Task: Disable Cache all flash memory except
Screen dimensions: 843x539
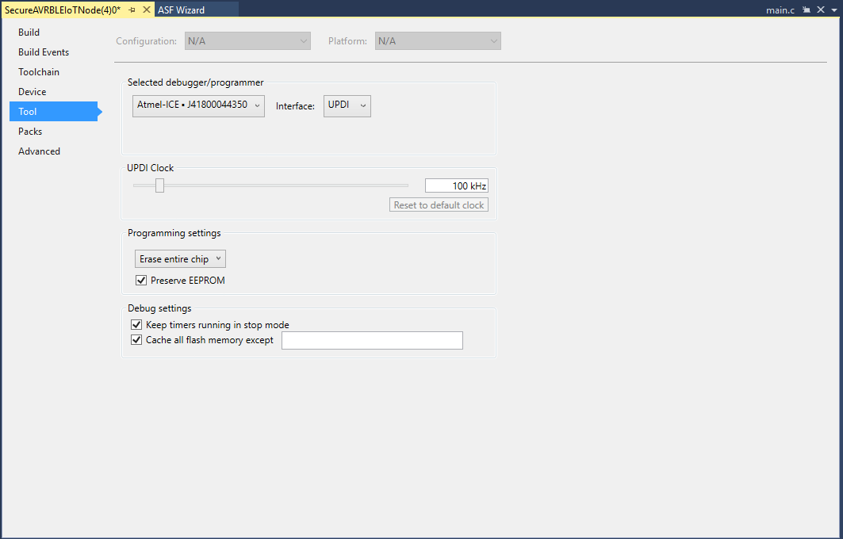Action: coord(136,340)
